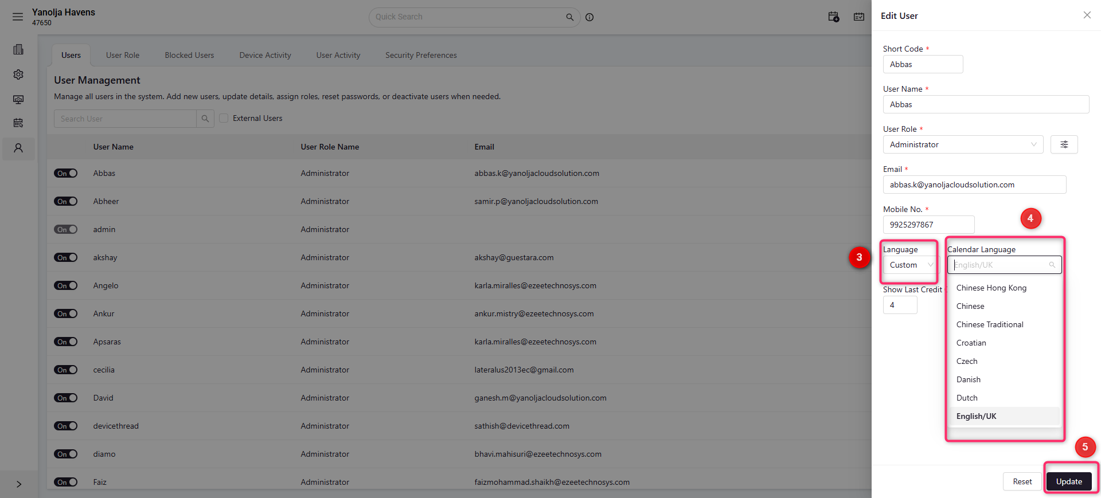The image size is (1101, 498).
Task: Open the hamburger navigation menu
Action: tap(18, 17)
